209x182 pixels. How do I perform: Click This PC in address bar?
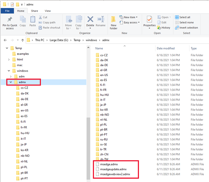tap(39, 40)
